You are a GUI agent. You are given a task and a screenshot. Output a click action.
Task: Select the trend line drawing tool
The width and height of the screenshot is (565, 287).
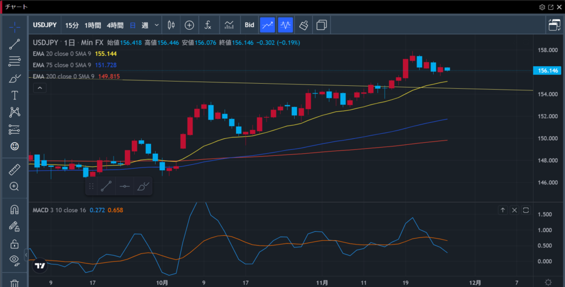pyautogui.click(x=14, y=44)
